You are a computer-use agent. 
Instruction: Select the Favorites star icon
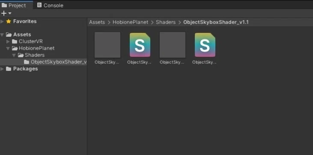(x=9, y=21)
